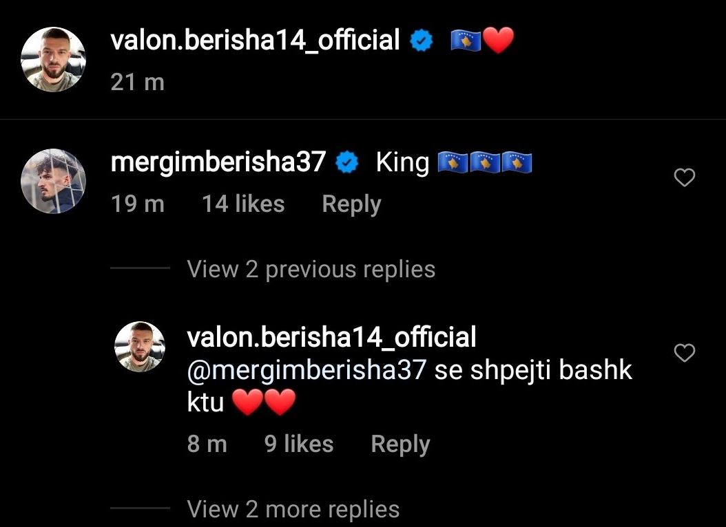726x527 pixels.
Task: Click verified badge beside valon.berisha14_official caption
Action: tap(422, 41)
